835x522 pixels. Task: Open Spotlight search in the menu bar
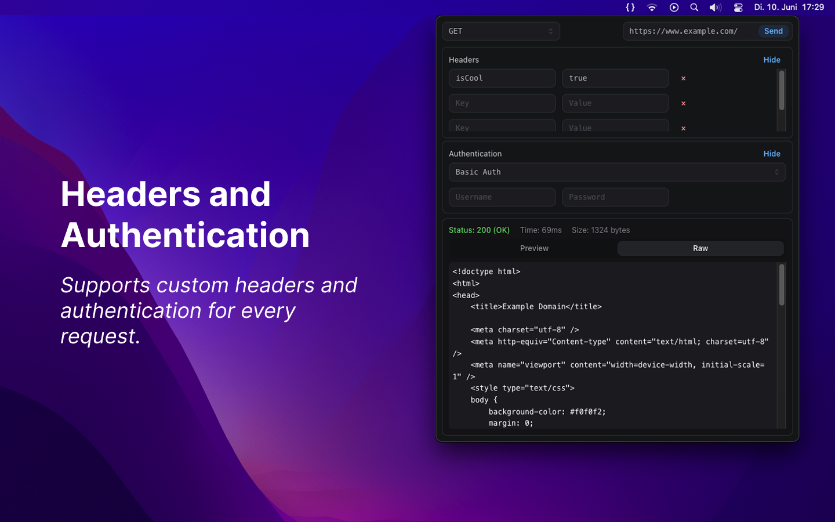[694, 8]
